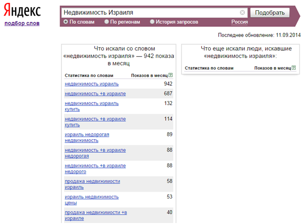
Task: Click the value 114 in the table
Action: 168,119
